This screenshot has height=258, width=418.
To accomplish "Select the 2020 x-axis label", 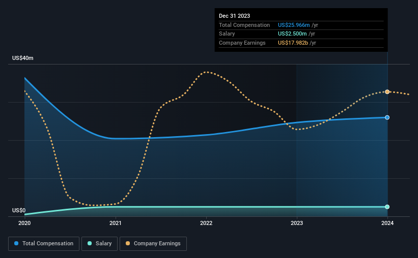I will [24, 223].
